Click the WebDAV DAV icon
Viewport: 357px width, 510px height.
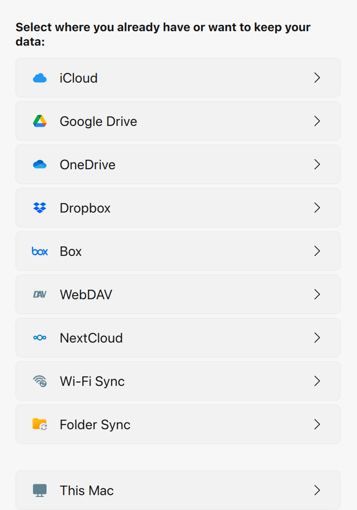40,294
